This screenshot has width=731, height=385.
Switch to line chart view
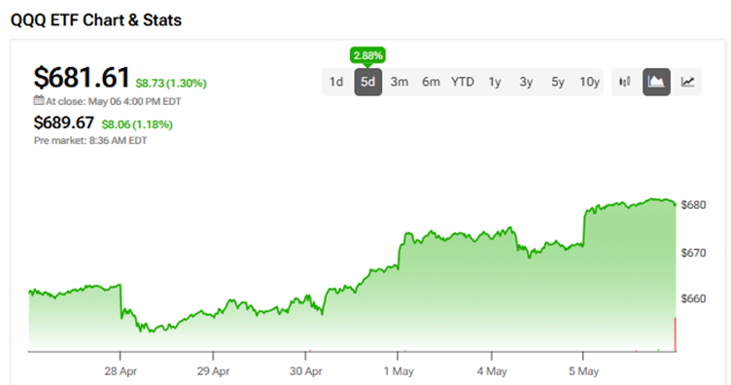click(x=687, y=82)
